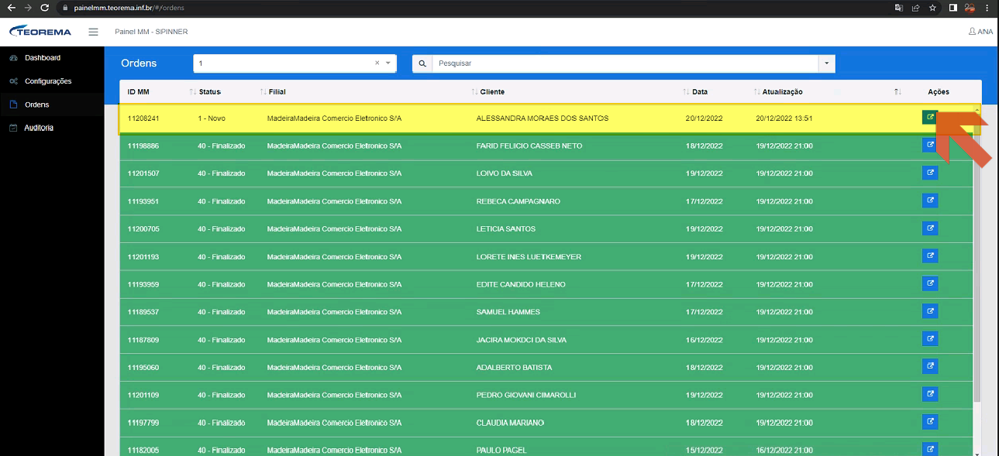Select order ID 11182005
The image size is (999, 456).
point(143,450)
